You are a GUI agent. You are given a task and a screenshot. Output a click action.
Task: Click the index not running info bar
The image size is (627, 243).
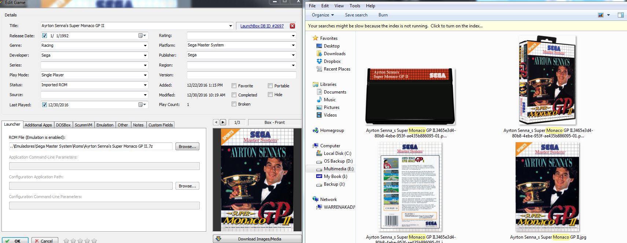466,26
